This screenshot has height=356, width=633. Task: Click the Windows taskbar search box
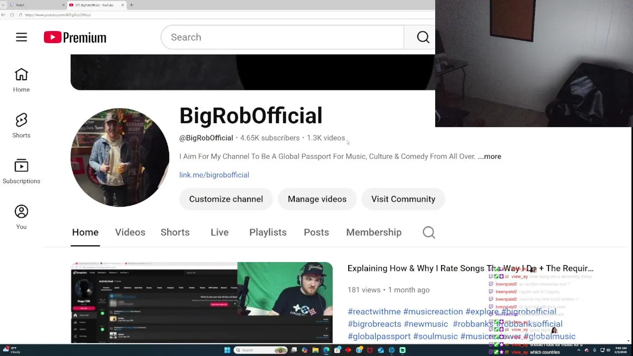click(261, 350)
